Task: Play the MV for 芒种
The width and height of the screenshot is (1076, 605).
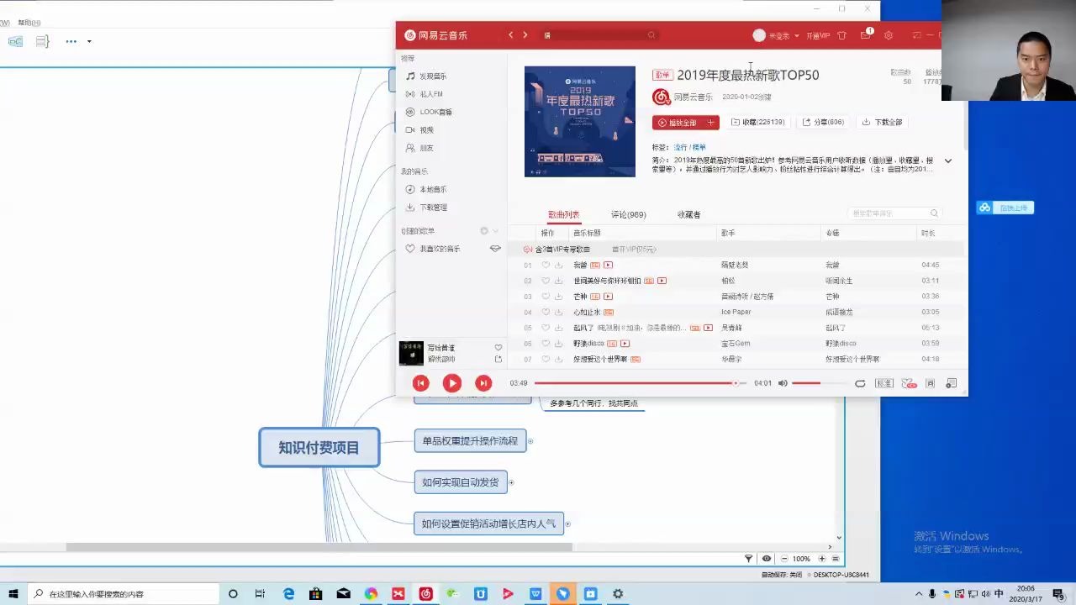Action: point(608,297)
